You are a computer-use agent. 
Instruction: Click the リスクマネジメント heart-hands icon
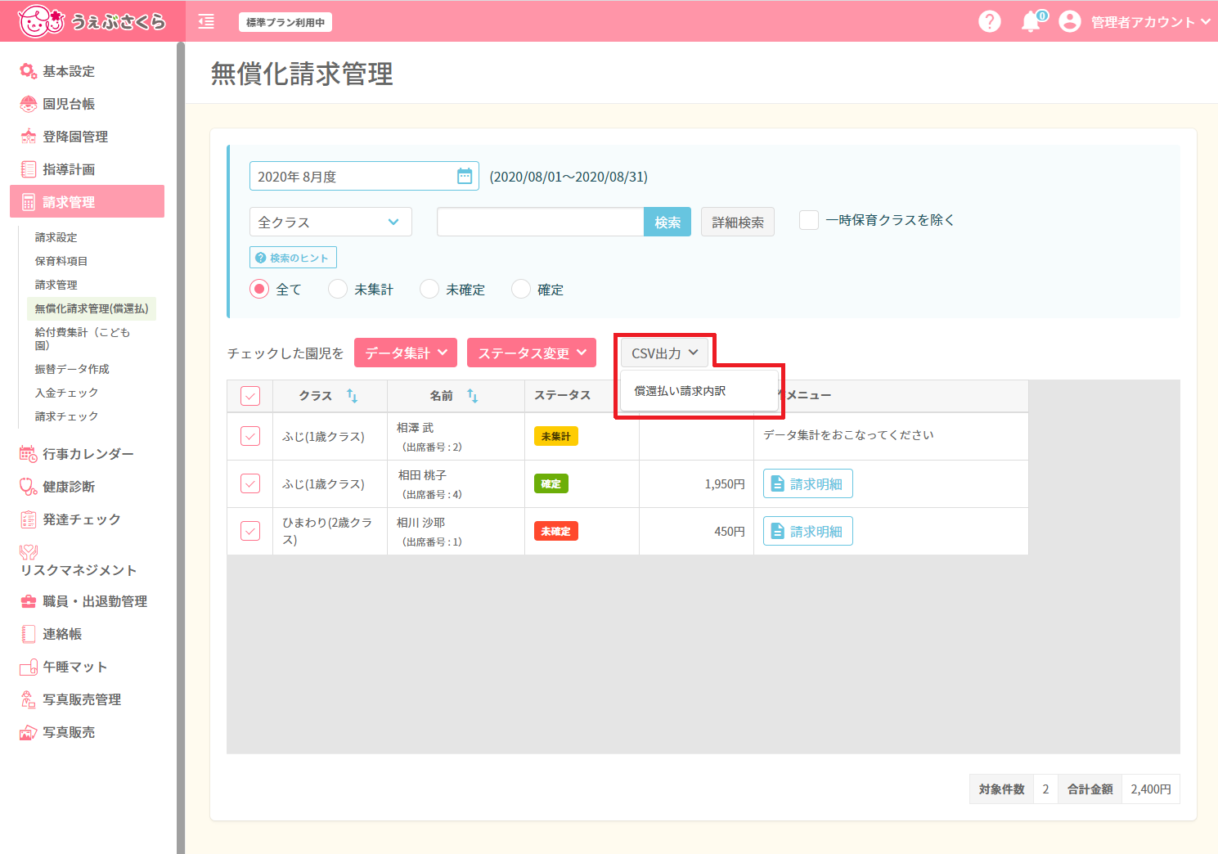29,552
